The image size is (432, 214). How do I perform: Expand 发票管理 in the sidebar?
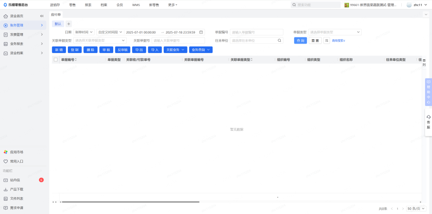pos(24,34)
